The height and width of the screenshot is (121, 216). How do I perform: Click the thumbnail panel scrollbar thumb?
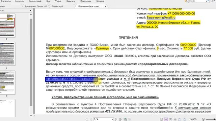[31, 63]
